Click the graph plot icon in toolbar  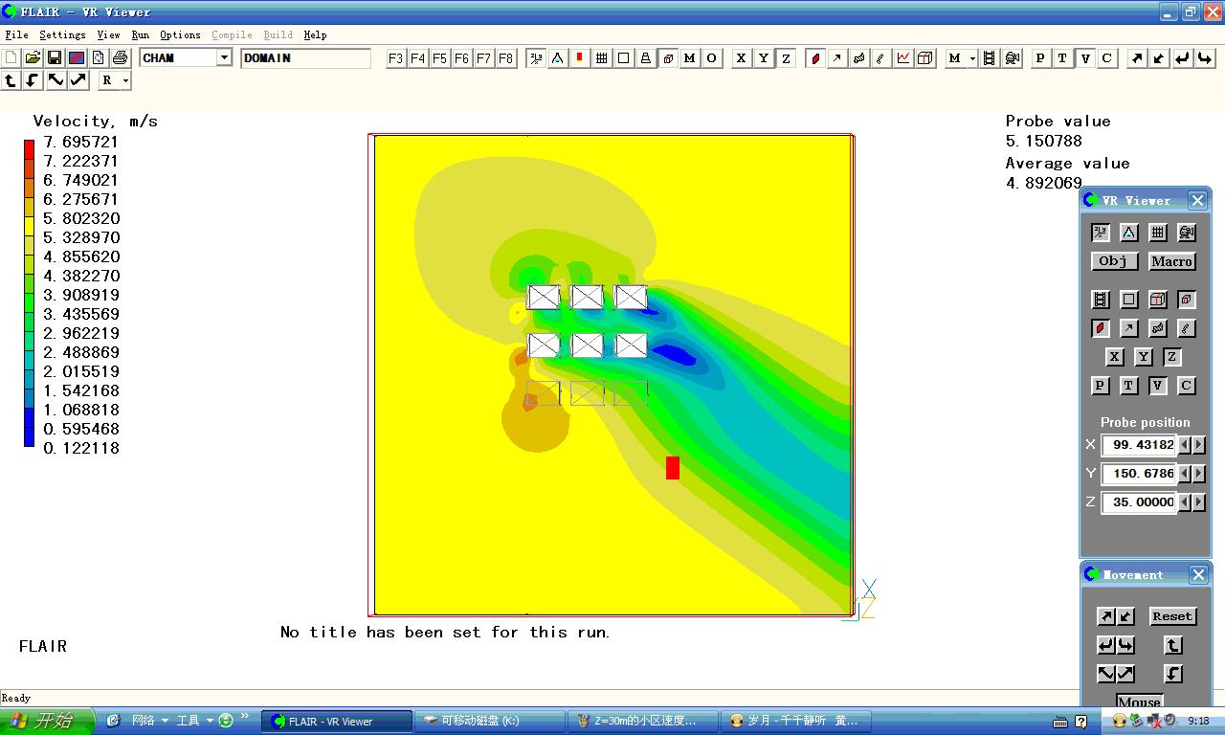point(903,58)
